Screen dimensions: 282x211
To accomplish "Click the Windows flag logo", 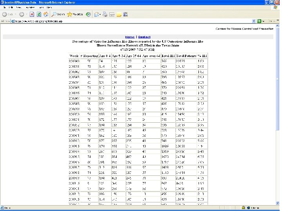I will click(x=275, y=7).
